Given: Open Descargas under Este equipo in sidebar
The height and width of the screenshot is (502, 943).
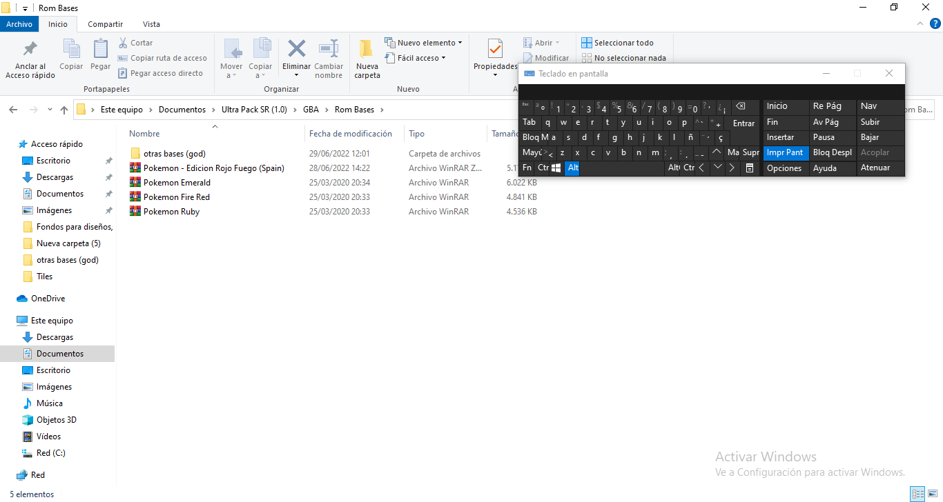Looking at the screenshot, I should (x=55, y=337).
